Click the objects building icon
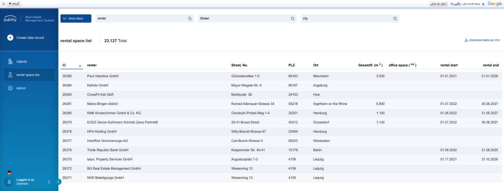The width and height of the screenshot is (504, 191). coord(10,61)
